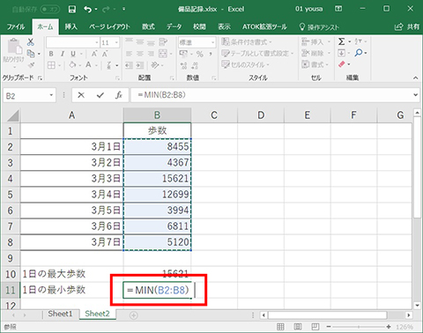Screen dimensions: 423x333
Task: Click the 共有 share button
Action: pyautogui.click(x=407, y=27)
